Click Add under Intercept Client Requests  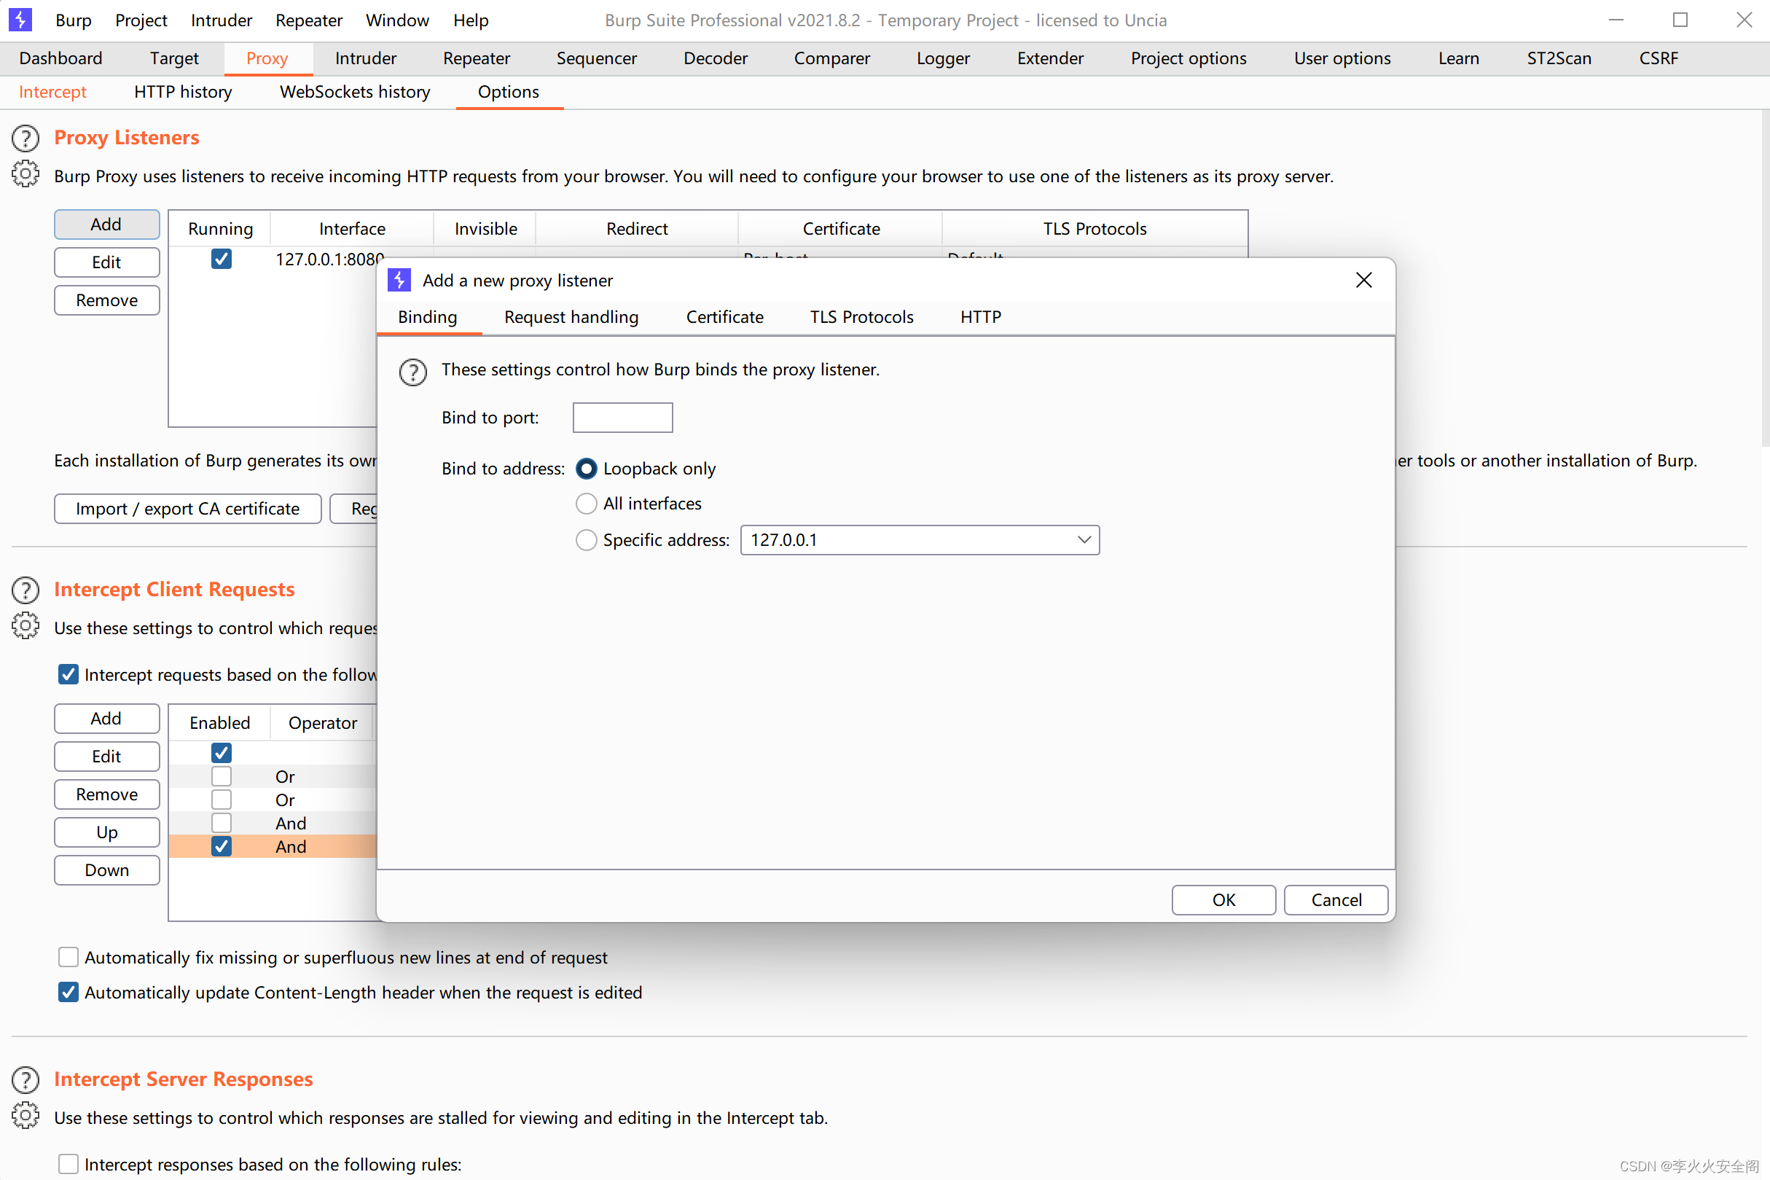click(106, 719)
